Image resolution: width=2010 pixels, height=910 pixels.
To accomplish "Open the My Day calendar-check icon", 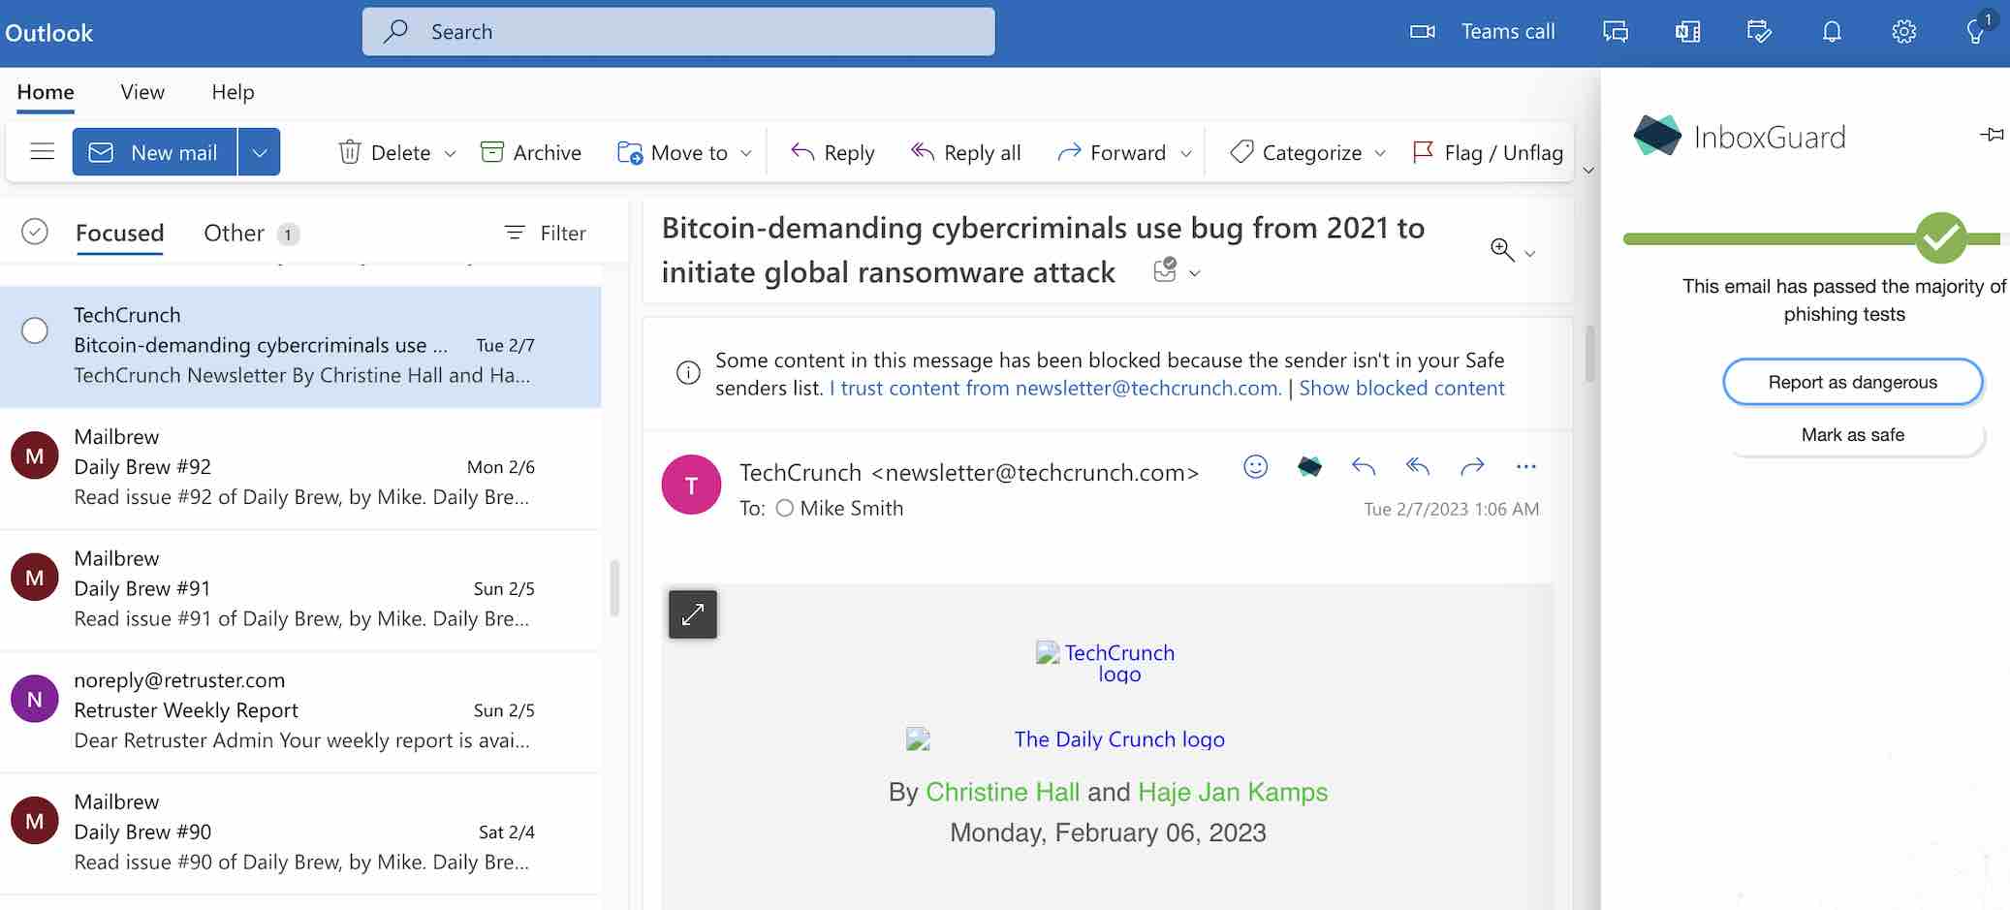I will pyautogui.click(x=1759, y=32).
